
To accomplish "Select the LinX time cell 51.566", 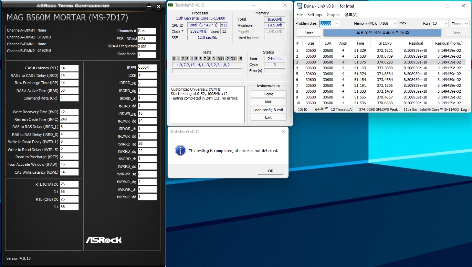I will pyautogui.click(x=360, y=97).
